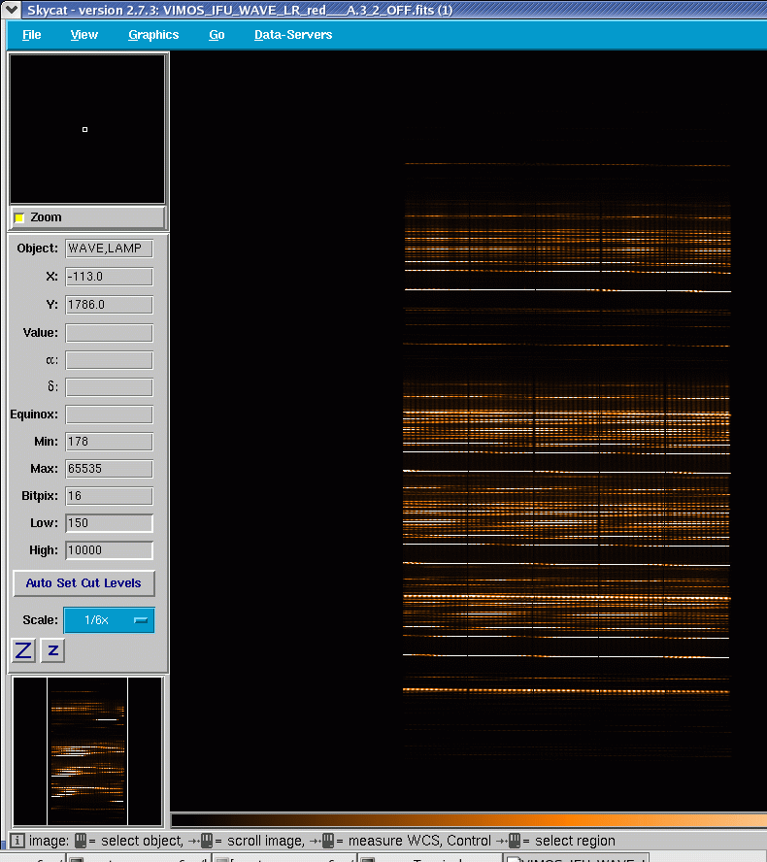Click the alpha coordinate field
Screen dimensions: 767x862
109,360
